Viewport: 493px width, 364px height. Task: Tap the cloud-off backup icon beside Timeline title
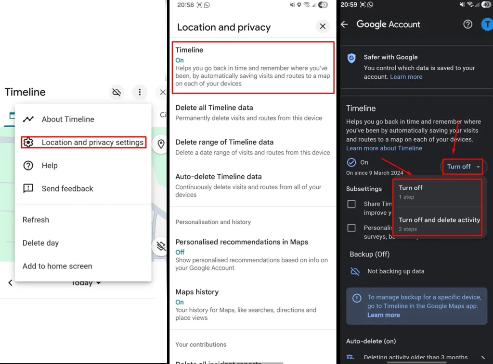(117, 92)
